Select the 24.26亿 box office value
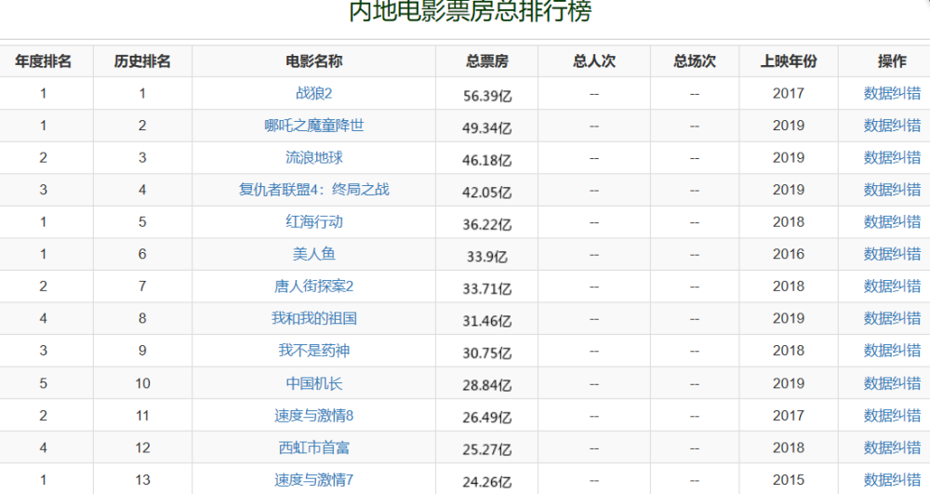930x494 pixels. [487, 482]
